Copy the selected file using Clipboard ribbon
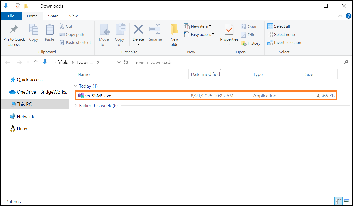 tap(34, 33)
